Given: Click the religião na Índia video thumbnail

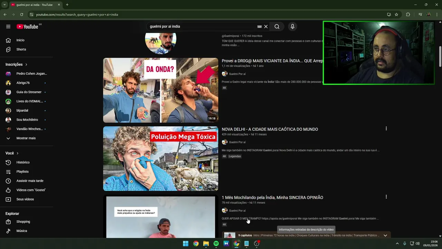Looking at the screenshot, I should pos(161,216).
